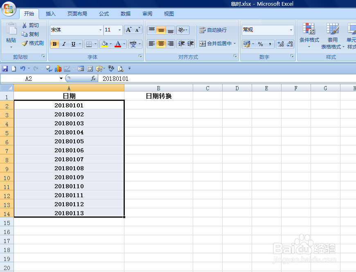Screen dimensions: 356x272
Task: Customize Quick Access Toolbar arrow
Action: pos(129,68)
